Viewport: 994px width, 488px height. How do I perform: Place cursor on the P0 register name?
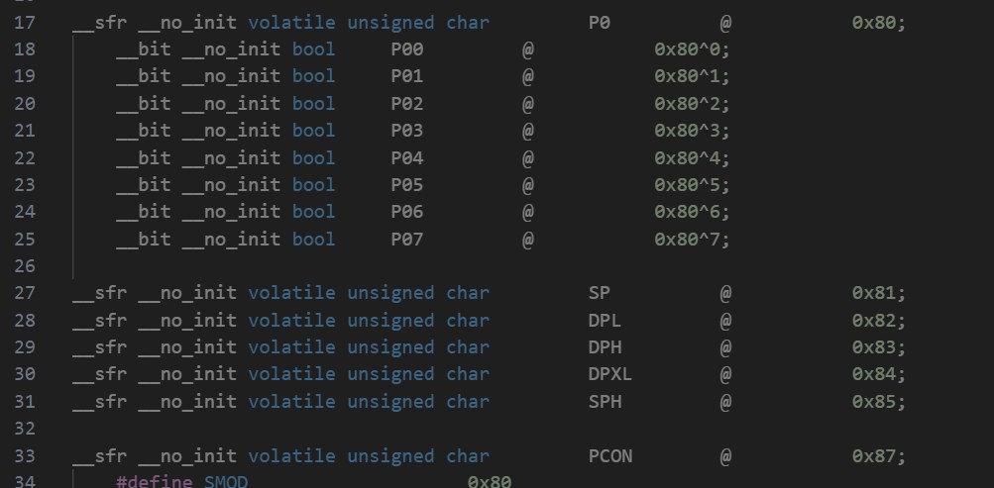(x=599, y=23)
